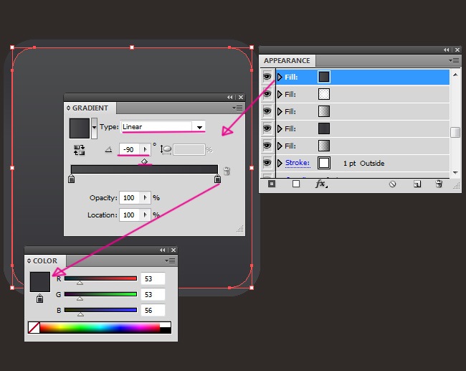Image resolution: width=466 pixels, height=371 pixels.
Task: Click the None swatch in Color panel
Action: coord(34,327)
